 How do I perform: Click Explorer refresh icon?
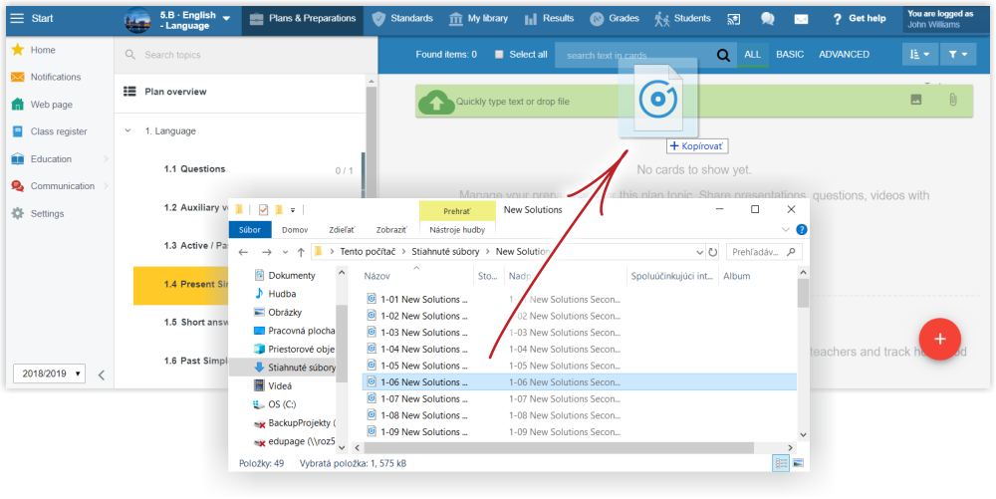tap(713, 252)
